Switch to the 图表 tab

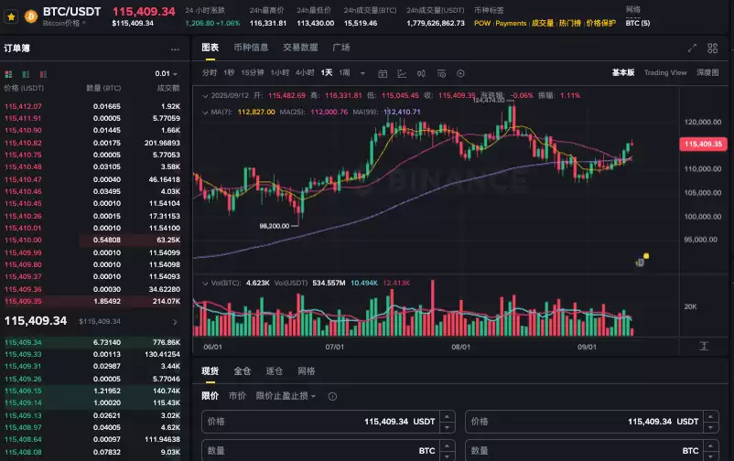(x=210, y=48)
